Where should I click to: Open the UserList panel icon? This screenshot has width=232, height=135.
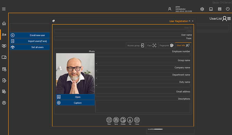[227, 19]
